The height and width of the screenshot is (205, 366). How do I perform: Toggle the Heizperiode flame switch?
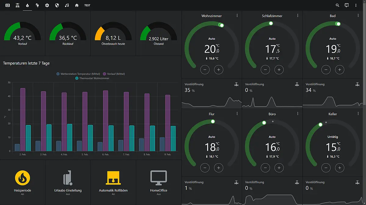pos(23,178)
